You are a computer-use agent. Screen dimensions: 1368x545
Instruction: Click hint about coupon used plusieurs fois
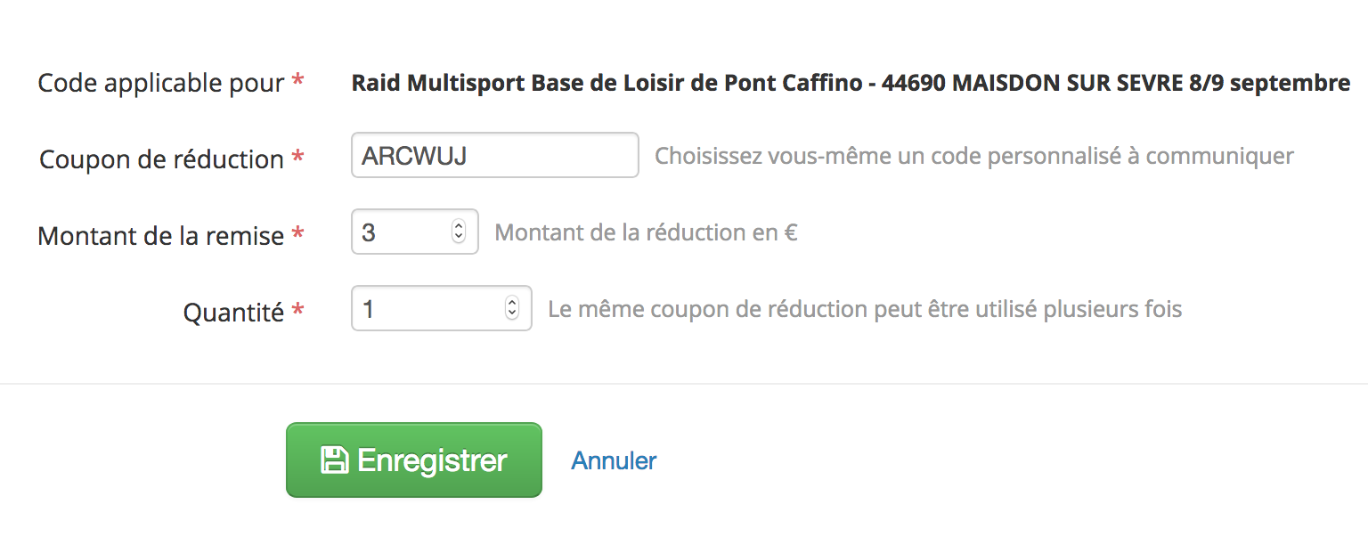coord(865,309)
